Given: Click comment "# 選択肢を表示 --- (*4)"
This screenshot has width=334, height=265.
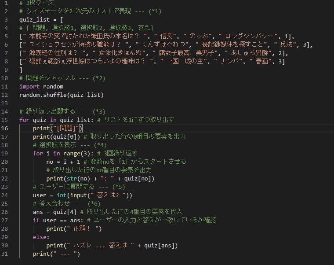Looking at the screenshot, I should [69, 145].
